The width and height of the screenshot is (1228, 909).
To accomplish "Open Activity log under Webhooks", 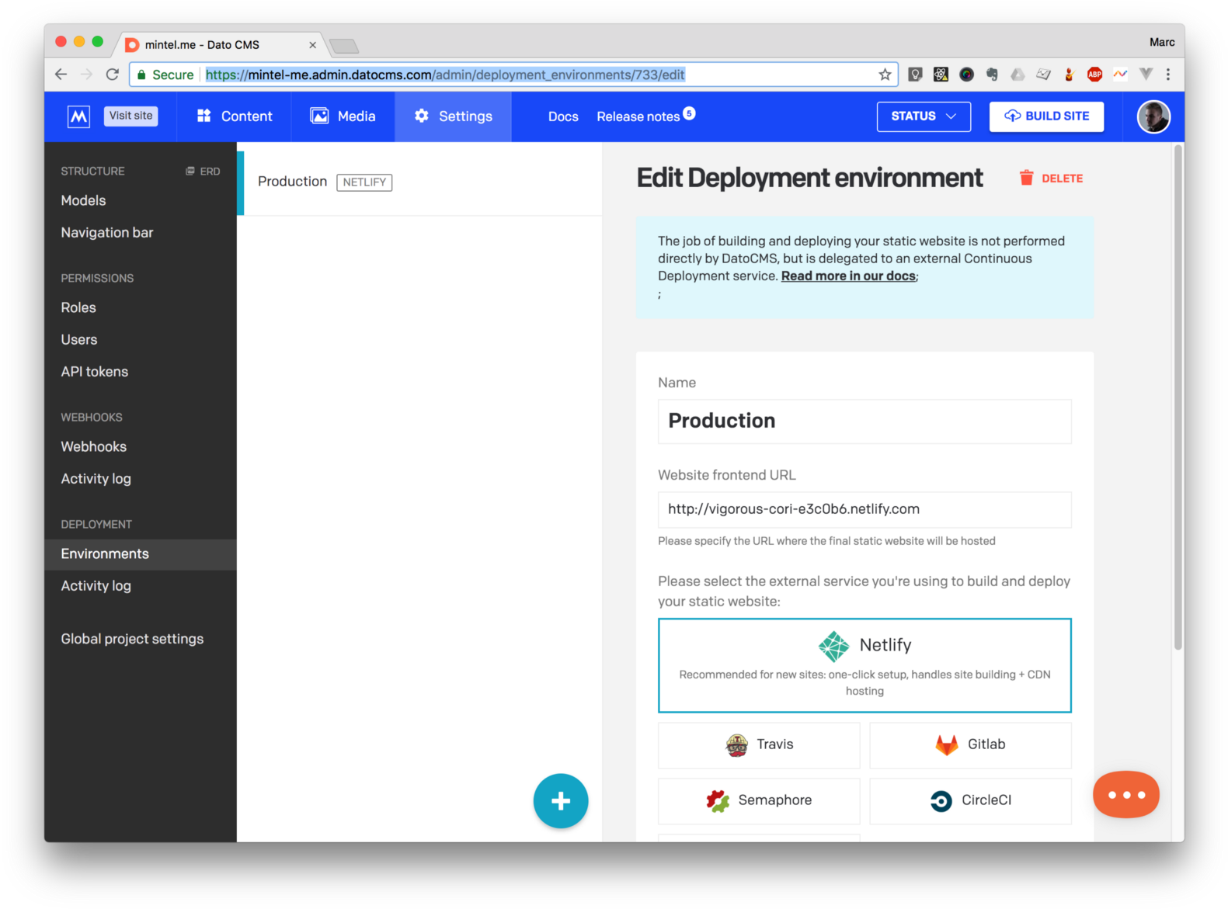I will (96, 478).
